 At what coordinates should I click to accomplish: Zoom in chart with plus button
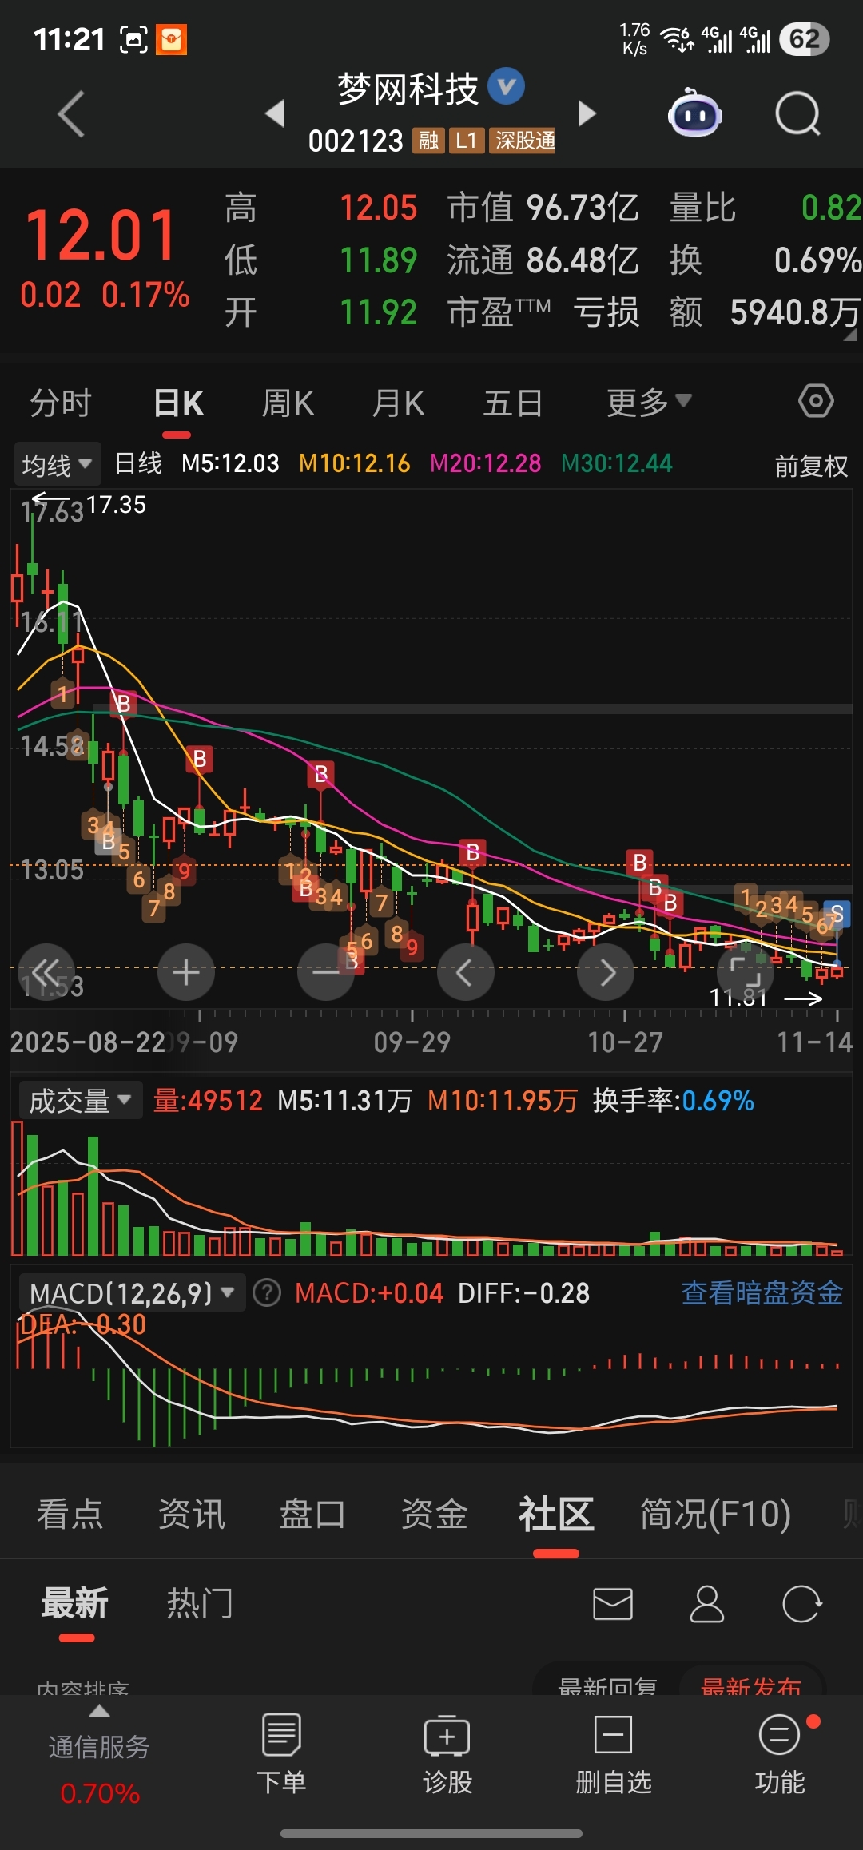(186, 972)
